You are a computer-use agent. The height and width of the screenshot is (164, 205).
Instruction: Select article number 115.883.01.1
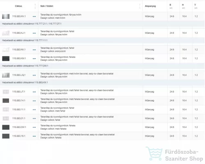pyautogui.click(x=19, y=118)
